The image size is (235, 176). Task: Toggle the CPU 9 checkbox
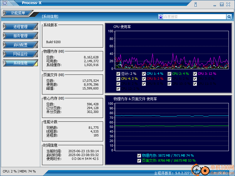pos(144,84)
